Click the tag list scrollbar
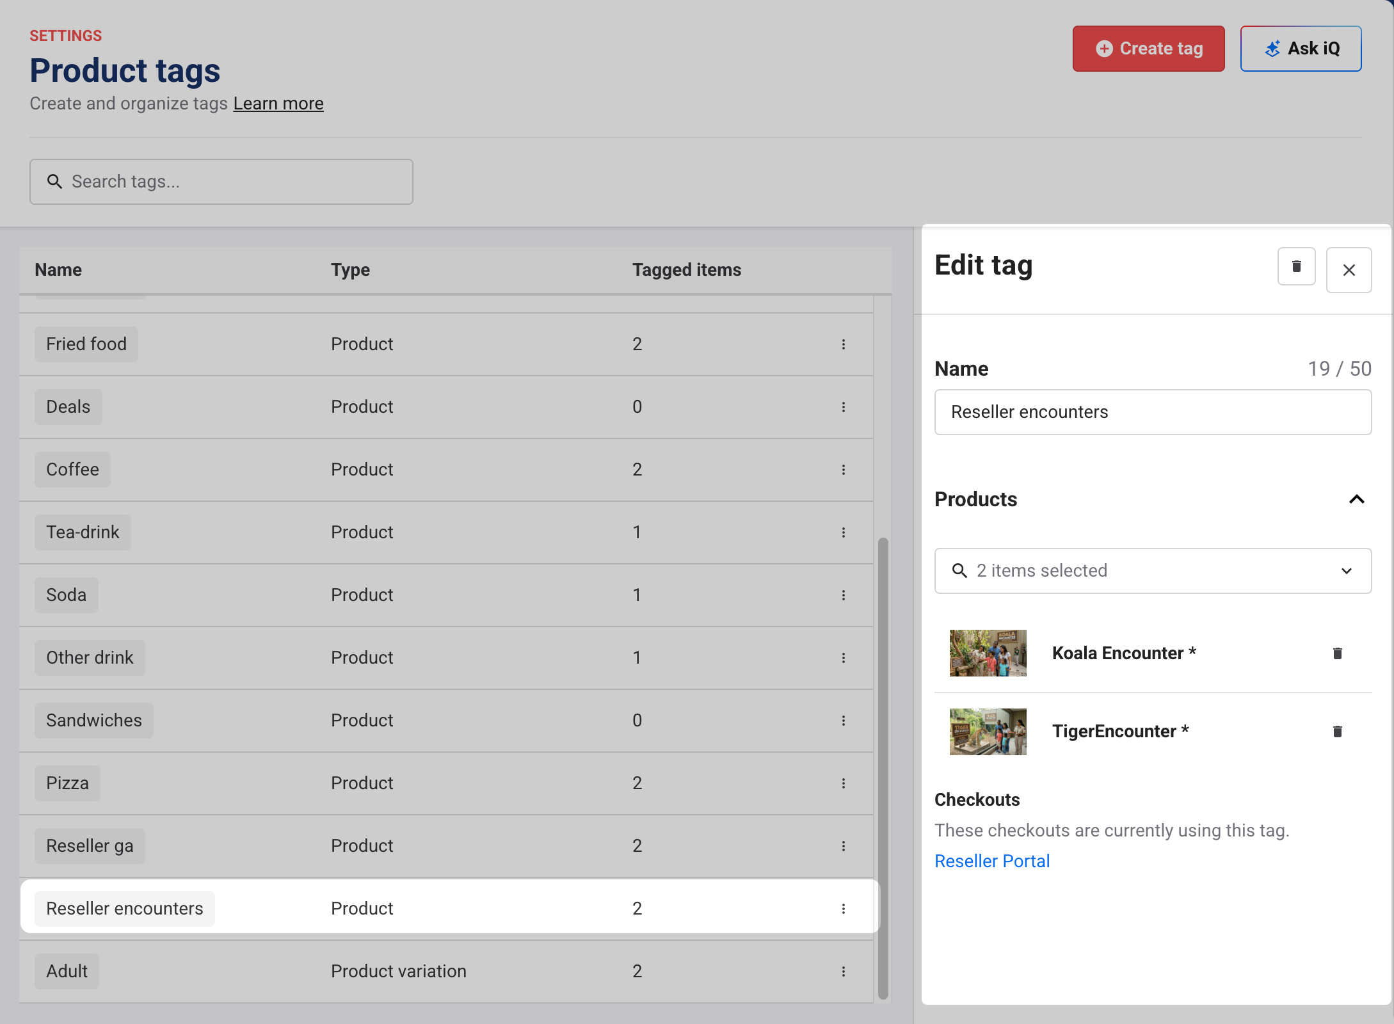The width and height of the screenshot is (1394, 1024). 883,768
